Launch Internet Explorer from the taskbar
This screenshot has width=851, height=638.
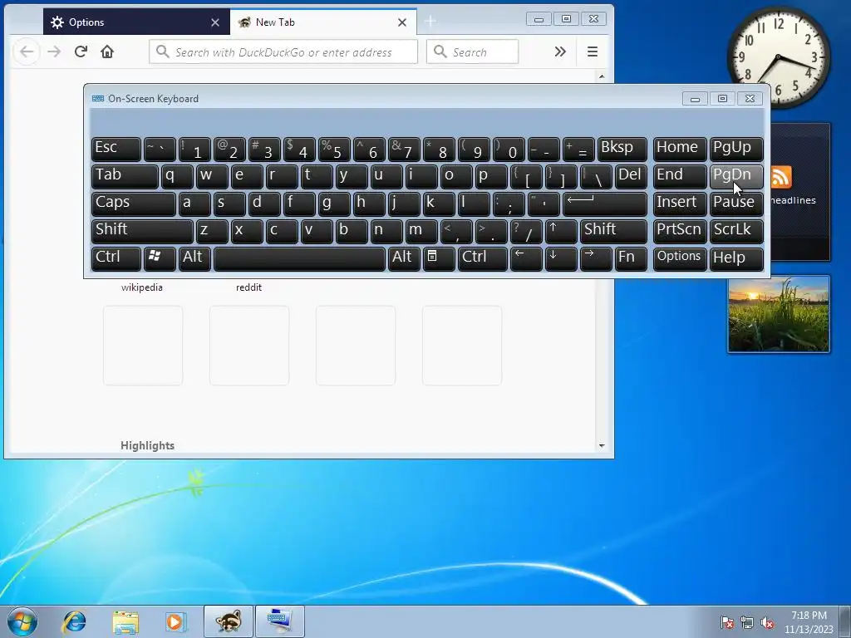tap(74, 621)
